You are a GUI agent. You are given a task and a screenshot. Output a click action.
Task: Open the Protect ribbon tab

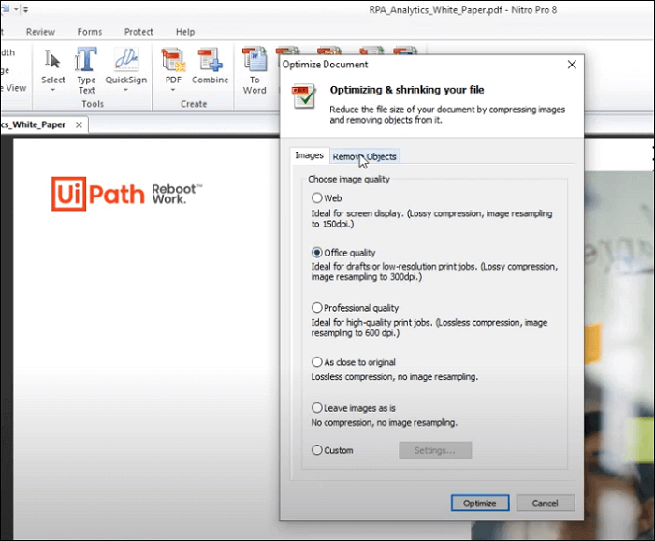[x=138, y=32]
